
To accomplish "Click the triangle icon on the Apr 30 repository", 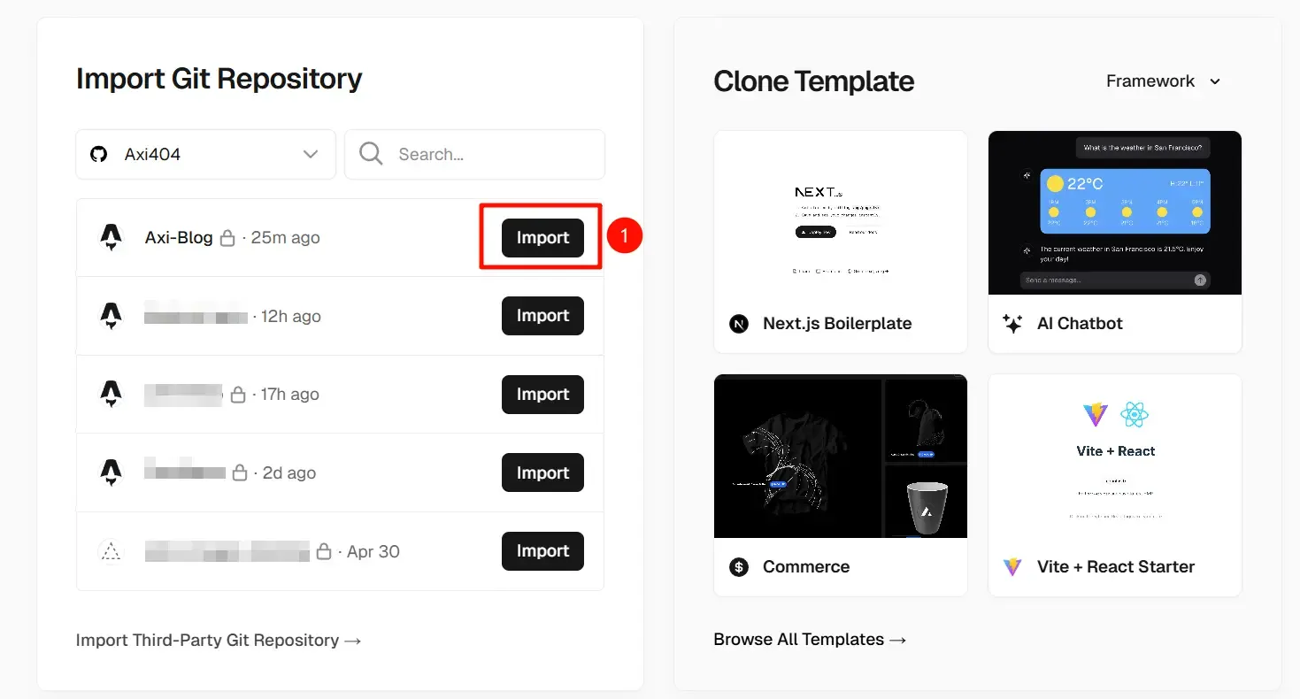I will click(111, 551).
